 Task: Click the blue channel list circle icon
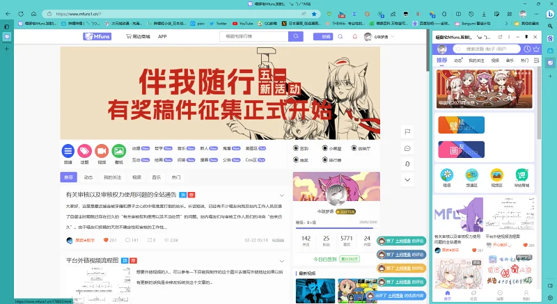[68, 151]
